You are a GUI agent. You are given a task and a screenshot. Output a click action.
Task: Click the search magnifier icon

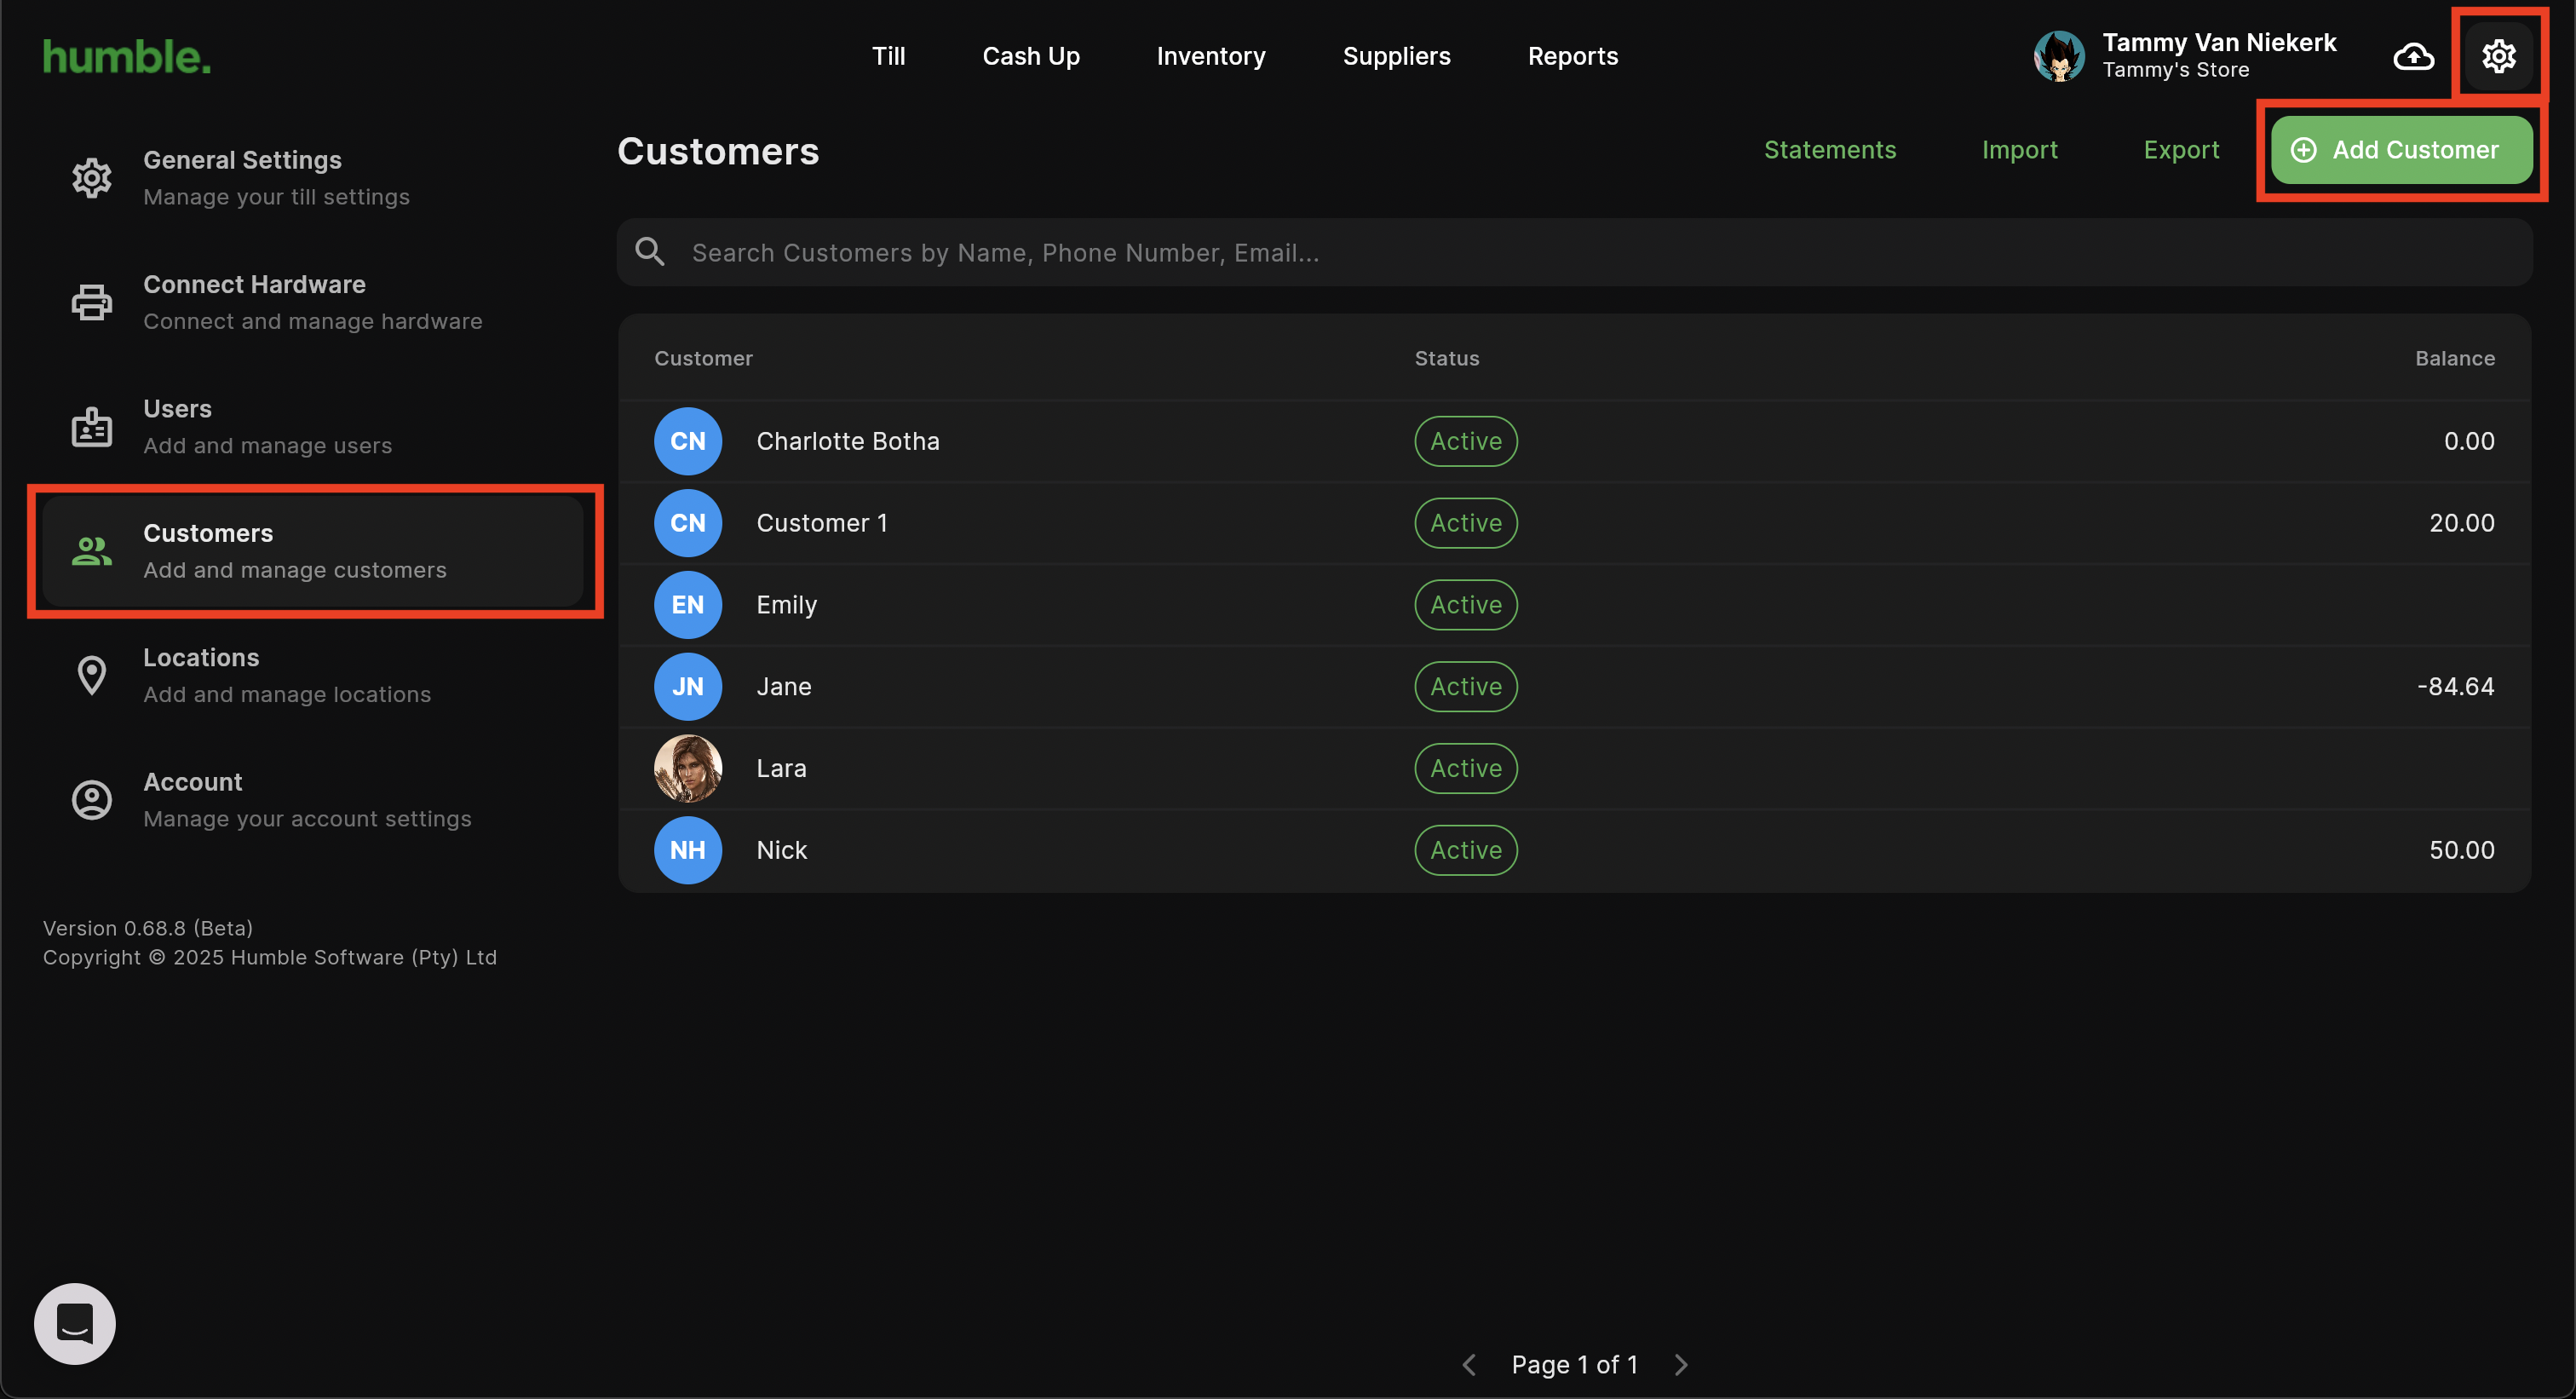pyautogui.click(x=650, y=252)
